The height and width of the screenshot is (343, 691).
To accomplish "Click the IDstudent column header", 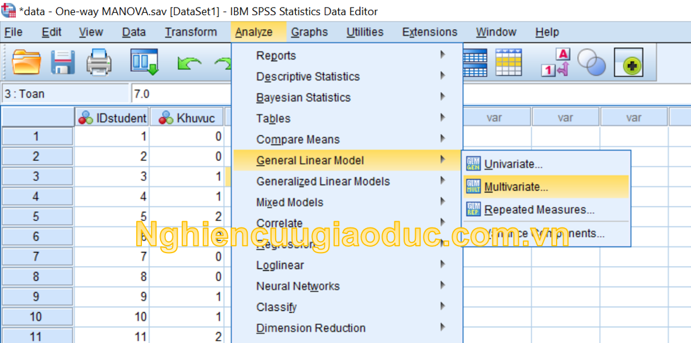I will 112,118.
